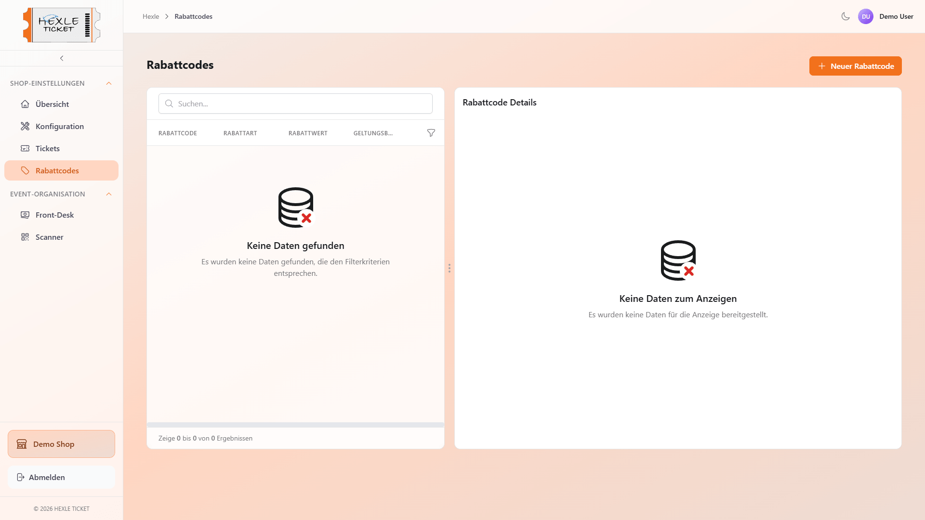Click the Hexle Ticket logo
Image resolution: width=925 pixels, height=520 pixels.
(62, 25)
